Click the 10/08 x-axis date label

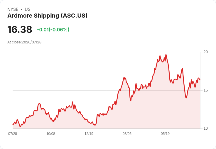pos(51,134)
